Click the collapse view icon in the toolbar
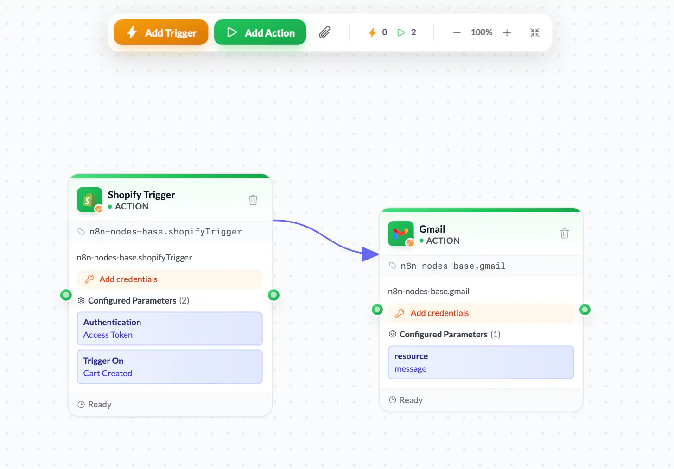The image size is (674, 469). tap(534, 32)
